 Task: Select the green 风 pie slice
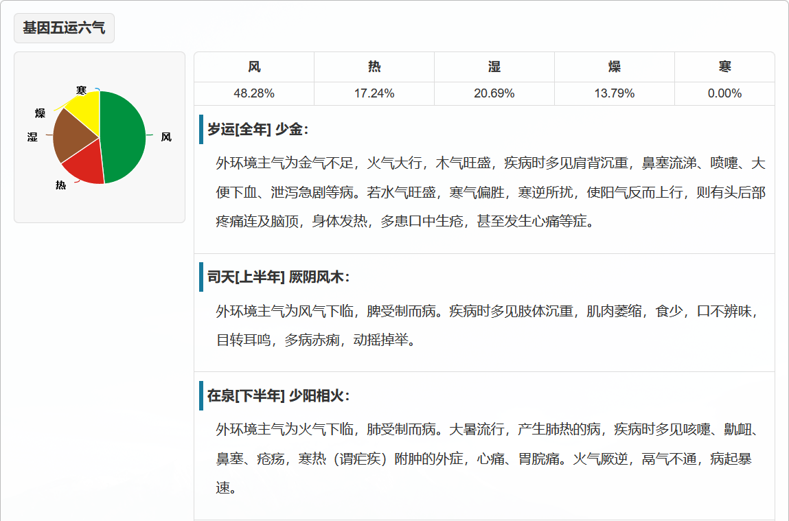tap(124, 137)
